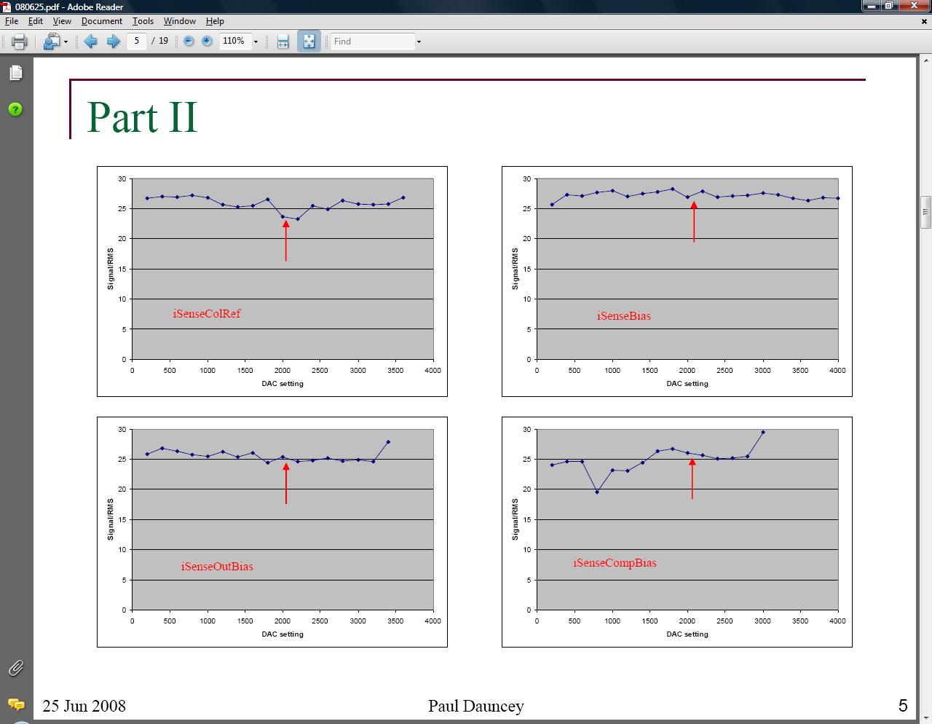Screen dimensions: 932x724
Task: Open the Pages panel in sidebar
Action: pyautogui.click(x=15, y=73)
